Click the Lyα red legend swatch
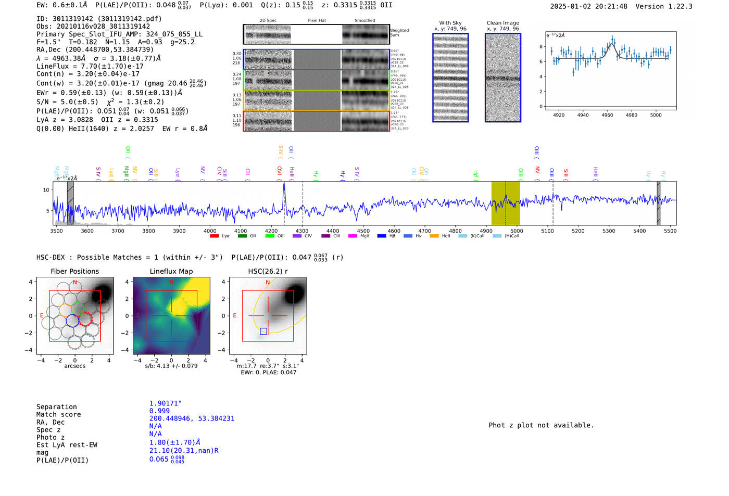The image size is (729, 496). (214, 236)
